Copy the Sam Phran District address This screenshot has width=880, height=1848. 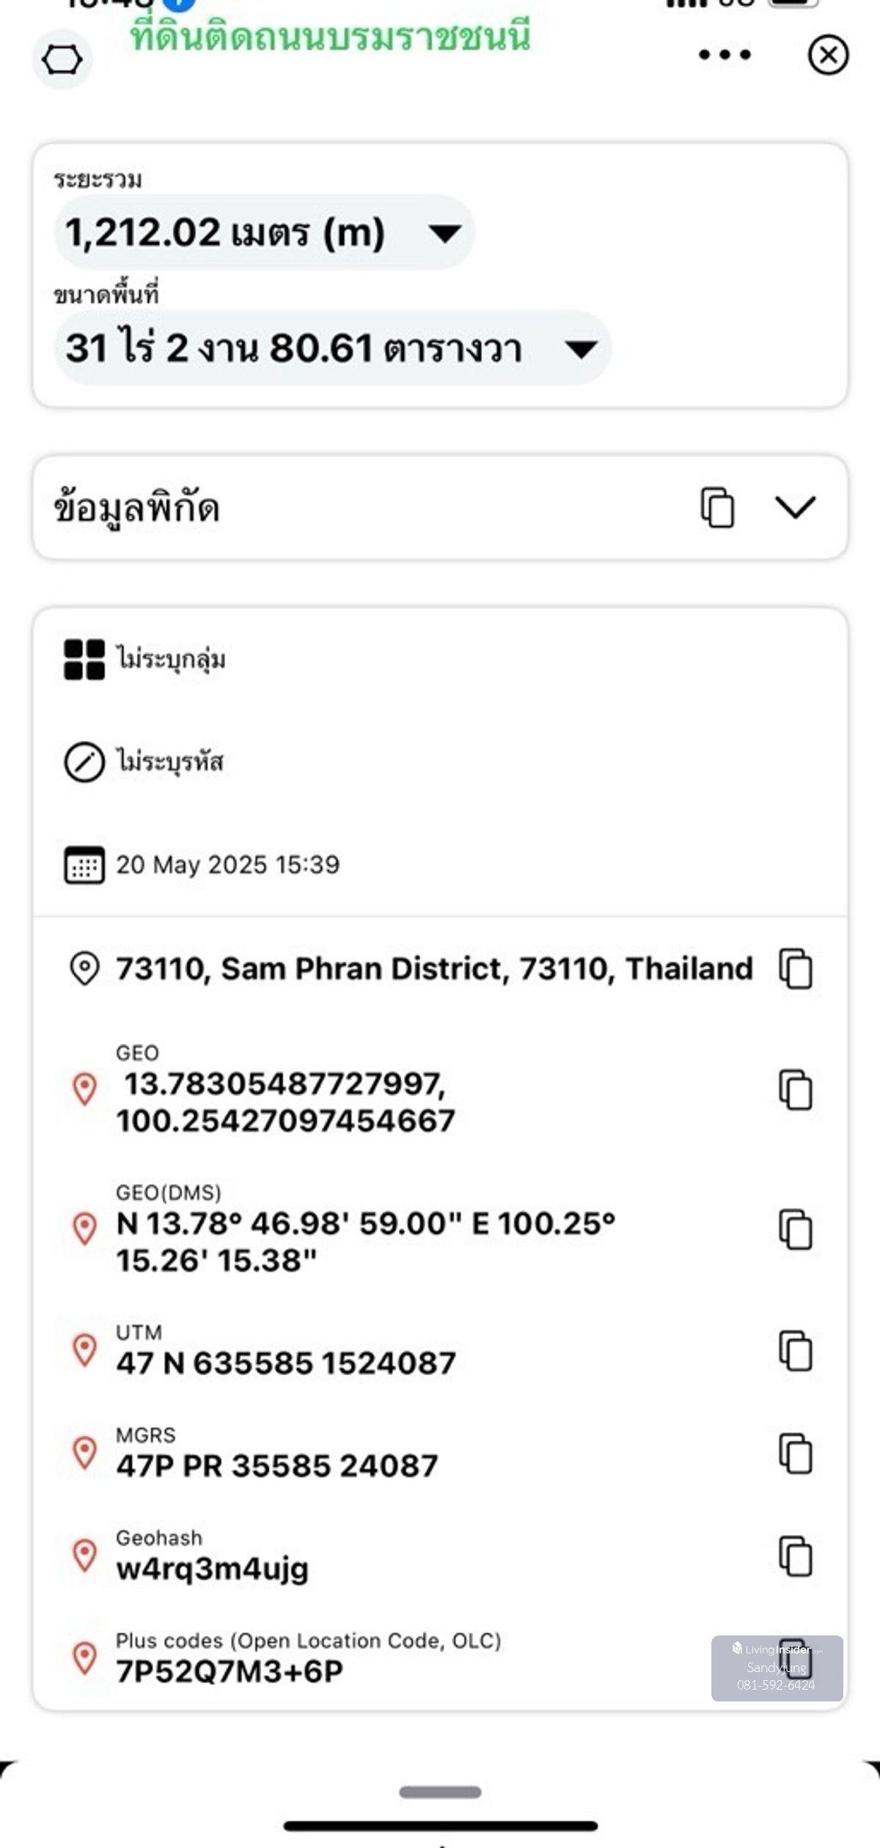pos(796,969)
